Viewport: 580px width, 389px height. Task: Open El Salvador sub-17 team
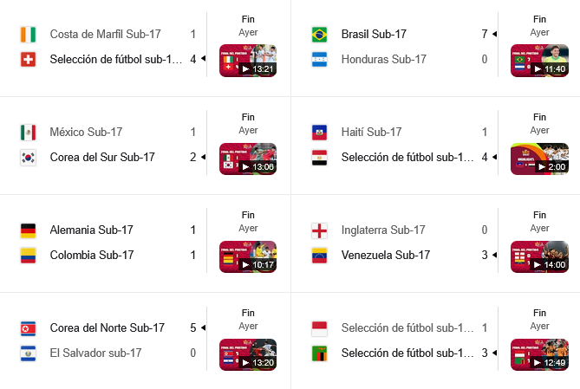coord(95,353)
